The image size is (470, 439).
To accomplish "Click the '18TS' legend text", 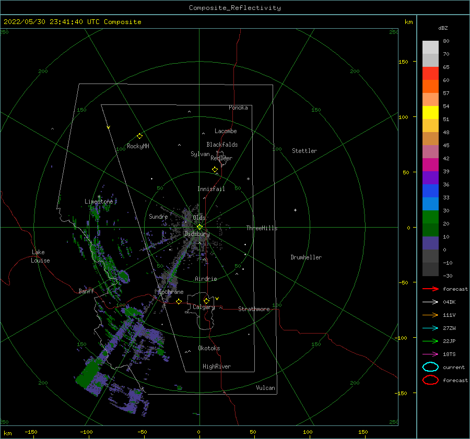I will (449, 354).
